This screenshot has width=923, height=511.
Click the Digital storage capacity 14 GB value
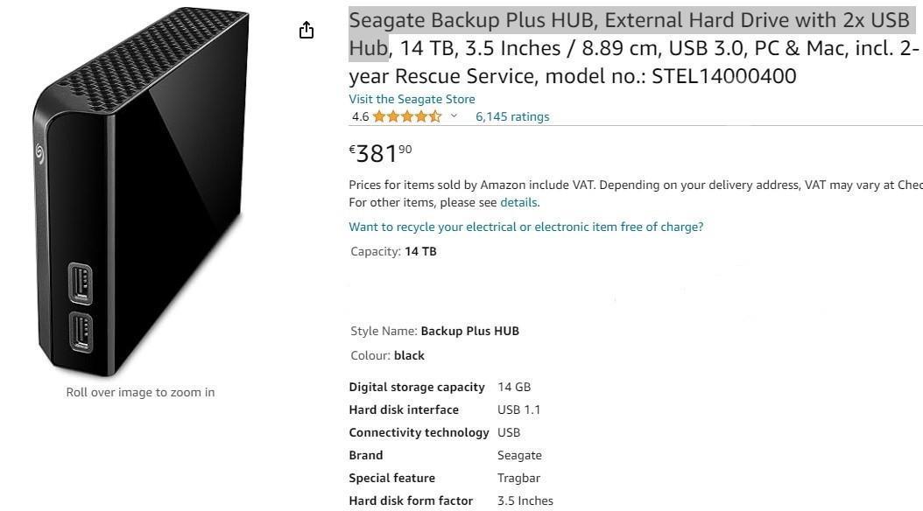(514, 387)
